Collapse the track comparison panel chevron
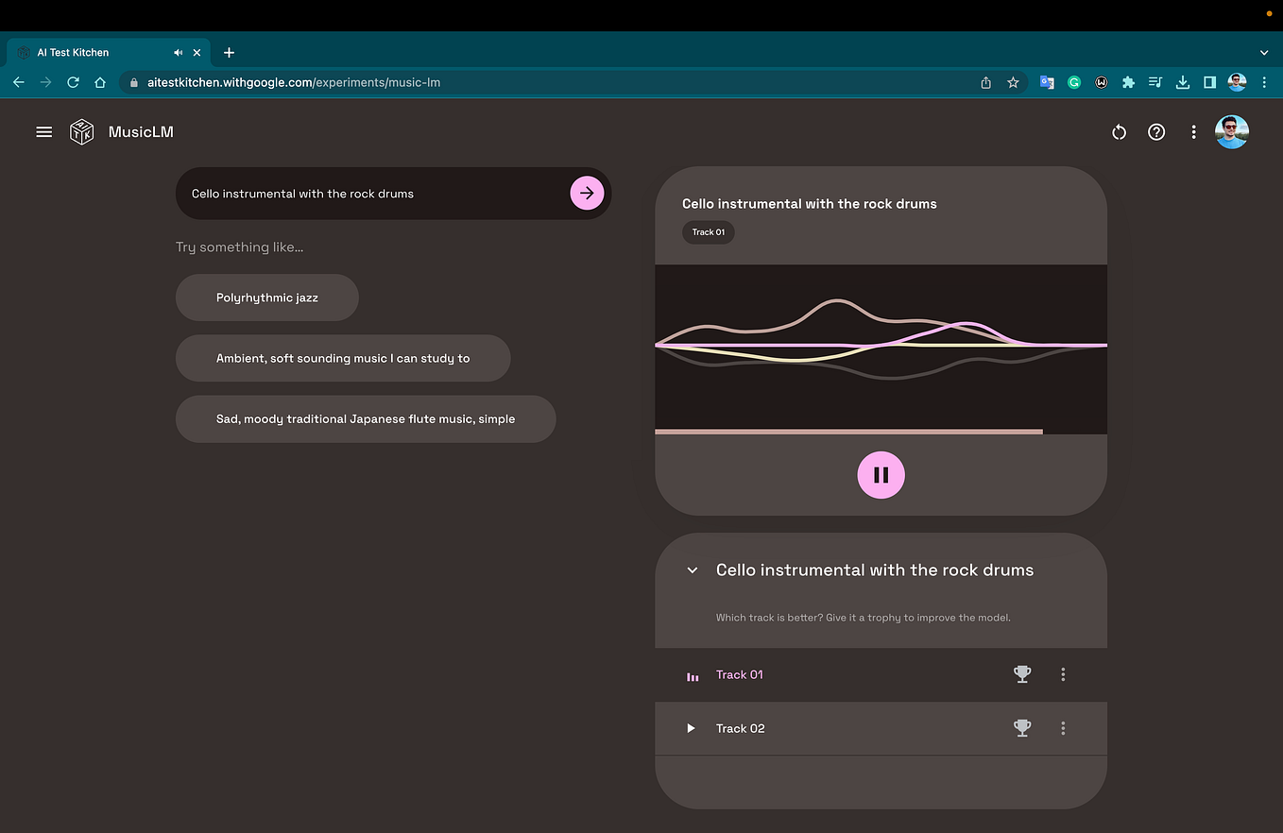This screenshot has height=833, width=1283. click(x=692, y=570)
